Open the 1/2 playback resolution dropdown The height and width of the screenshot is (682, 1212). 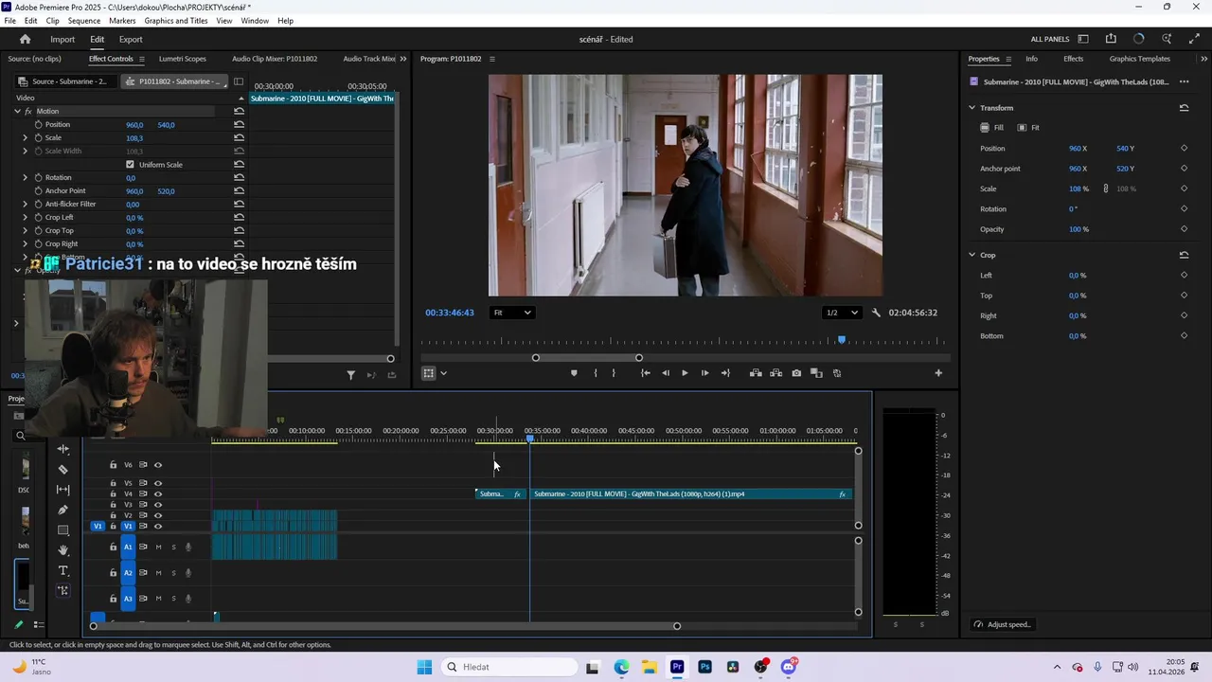[x=842, y=313]
